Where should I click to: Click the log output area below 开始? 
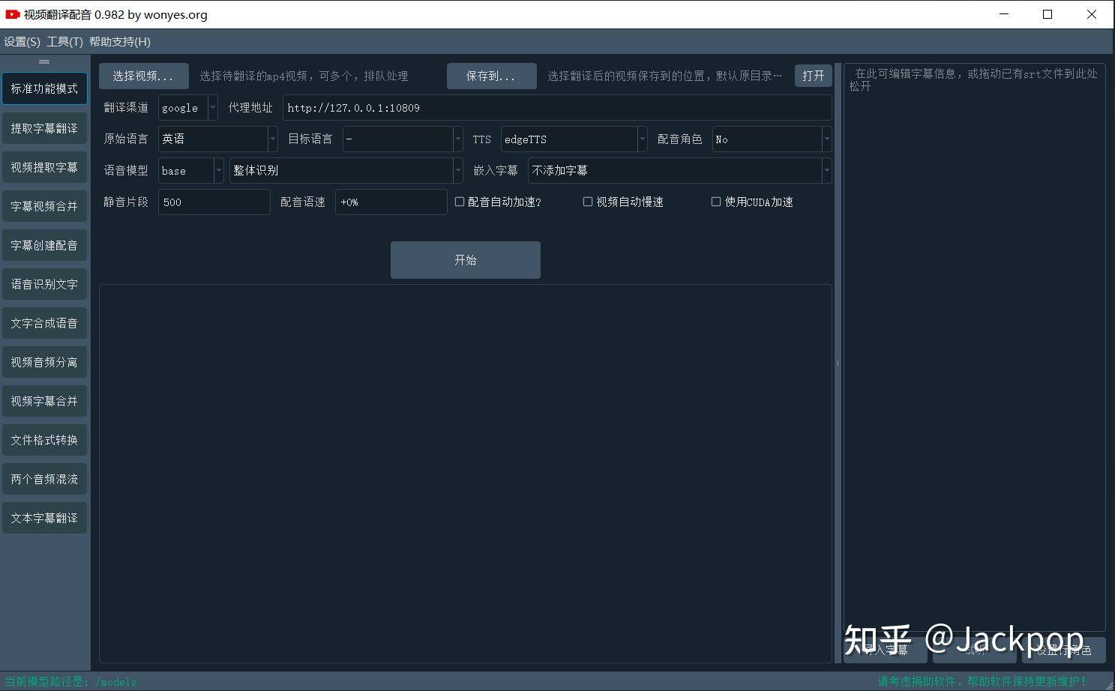click(x=465, y=473)
